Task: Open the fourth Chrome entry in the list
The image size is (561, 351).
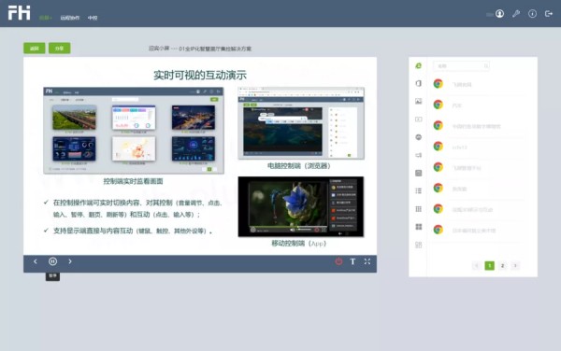Action: [479, 147]
